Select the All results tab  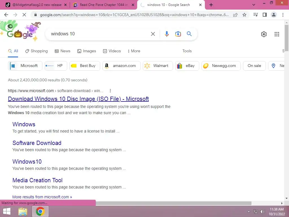coord(13,51)
